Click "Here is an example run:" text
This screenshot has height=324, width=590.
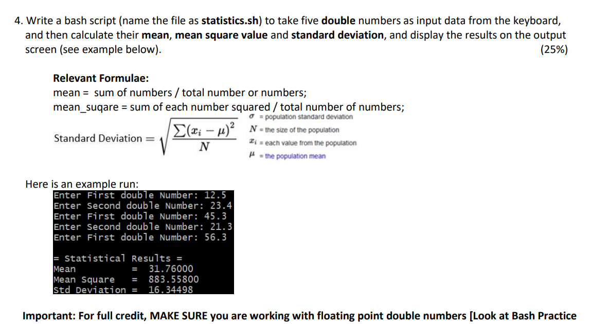[82, 184]
